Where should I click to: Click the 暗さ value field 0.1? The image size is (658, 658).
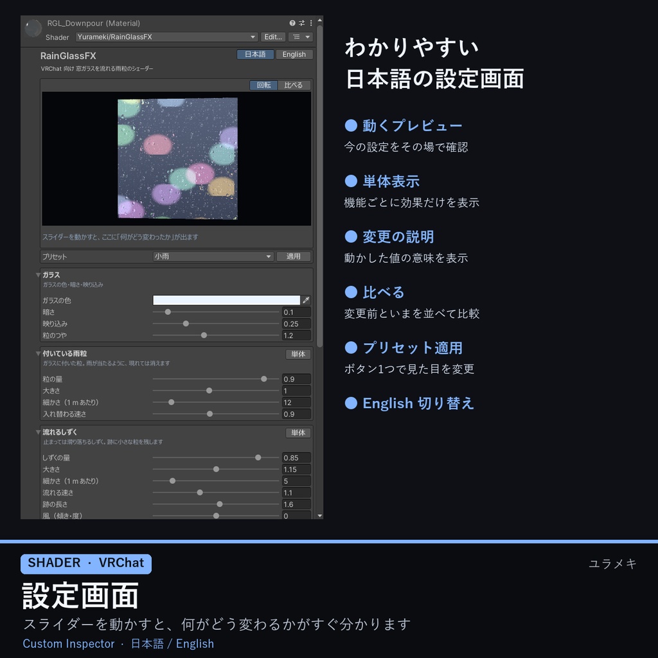[296, 312]
